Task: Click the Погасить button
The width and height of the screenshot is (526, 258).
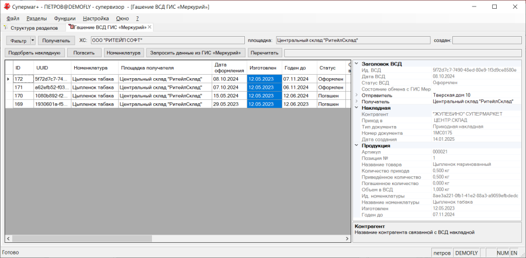Action: [84, 53]
